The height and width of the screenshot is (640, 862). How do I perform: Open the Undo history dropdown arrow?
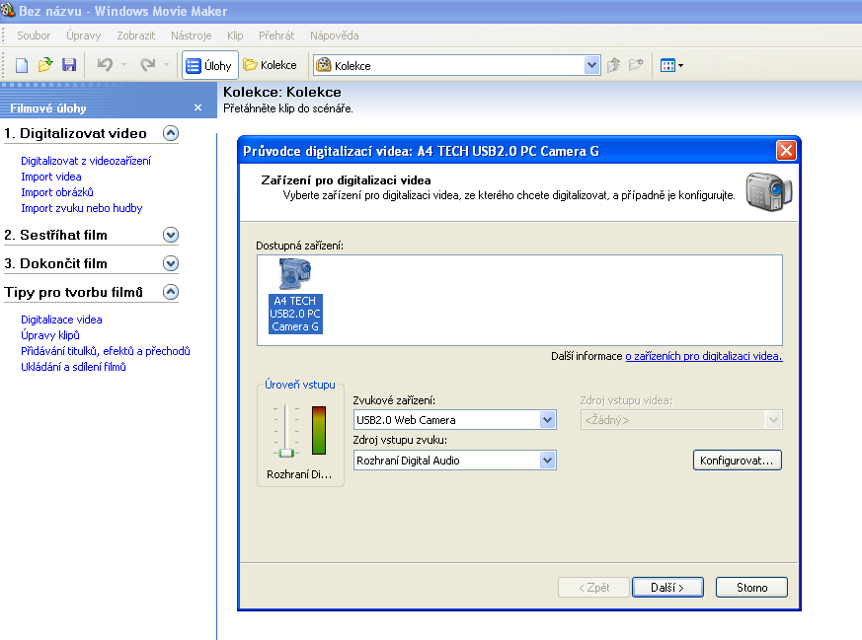coord(123,65)
